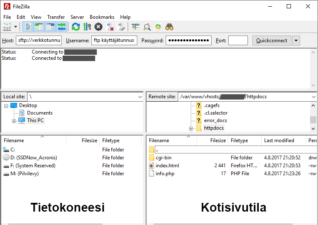Open the File menu
Viewport: 318px width, 225px height.
pyautogui.click(x=7, y=17)
